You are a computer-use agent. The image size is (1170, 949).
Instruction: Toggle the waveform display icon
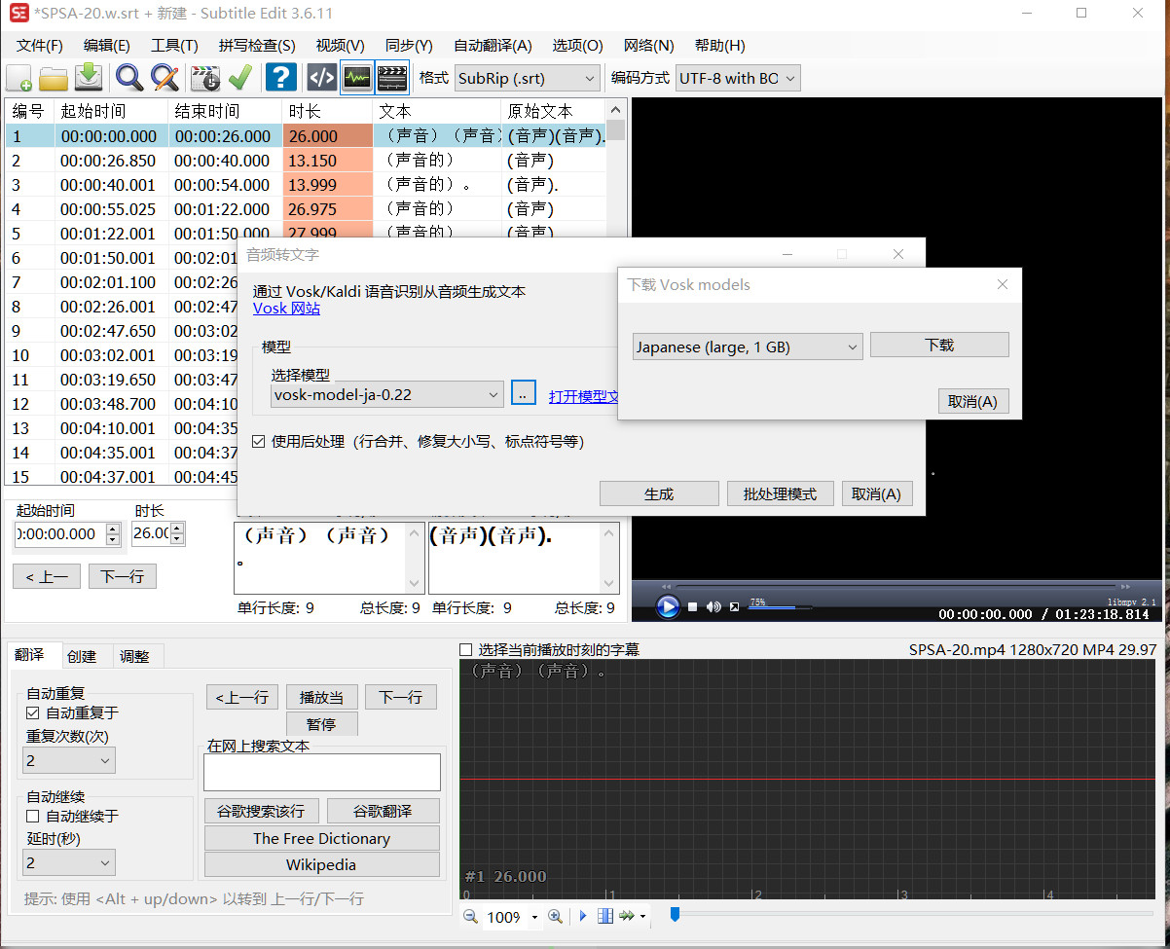click(357, 78)
